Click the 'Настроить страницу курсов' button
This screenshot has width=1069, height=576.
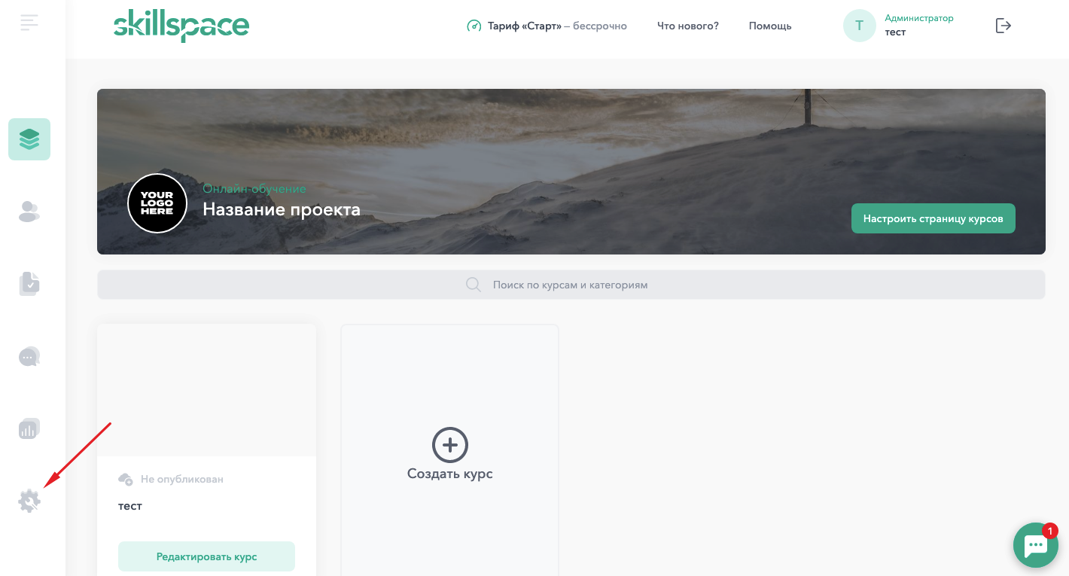[x=933, y=218]
